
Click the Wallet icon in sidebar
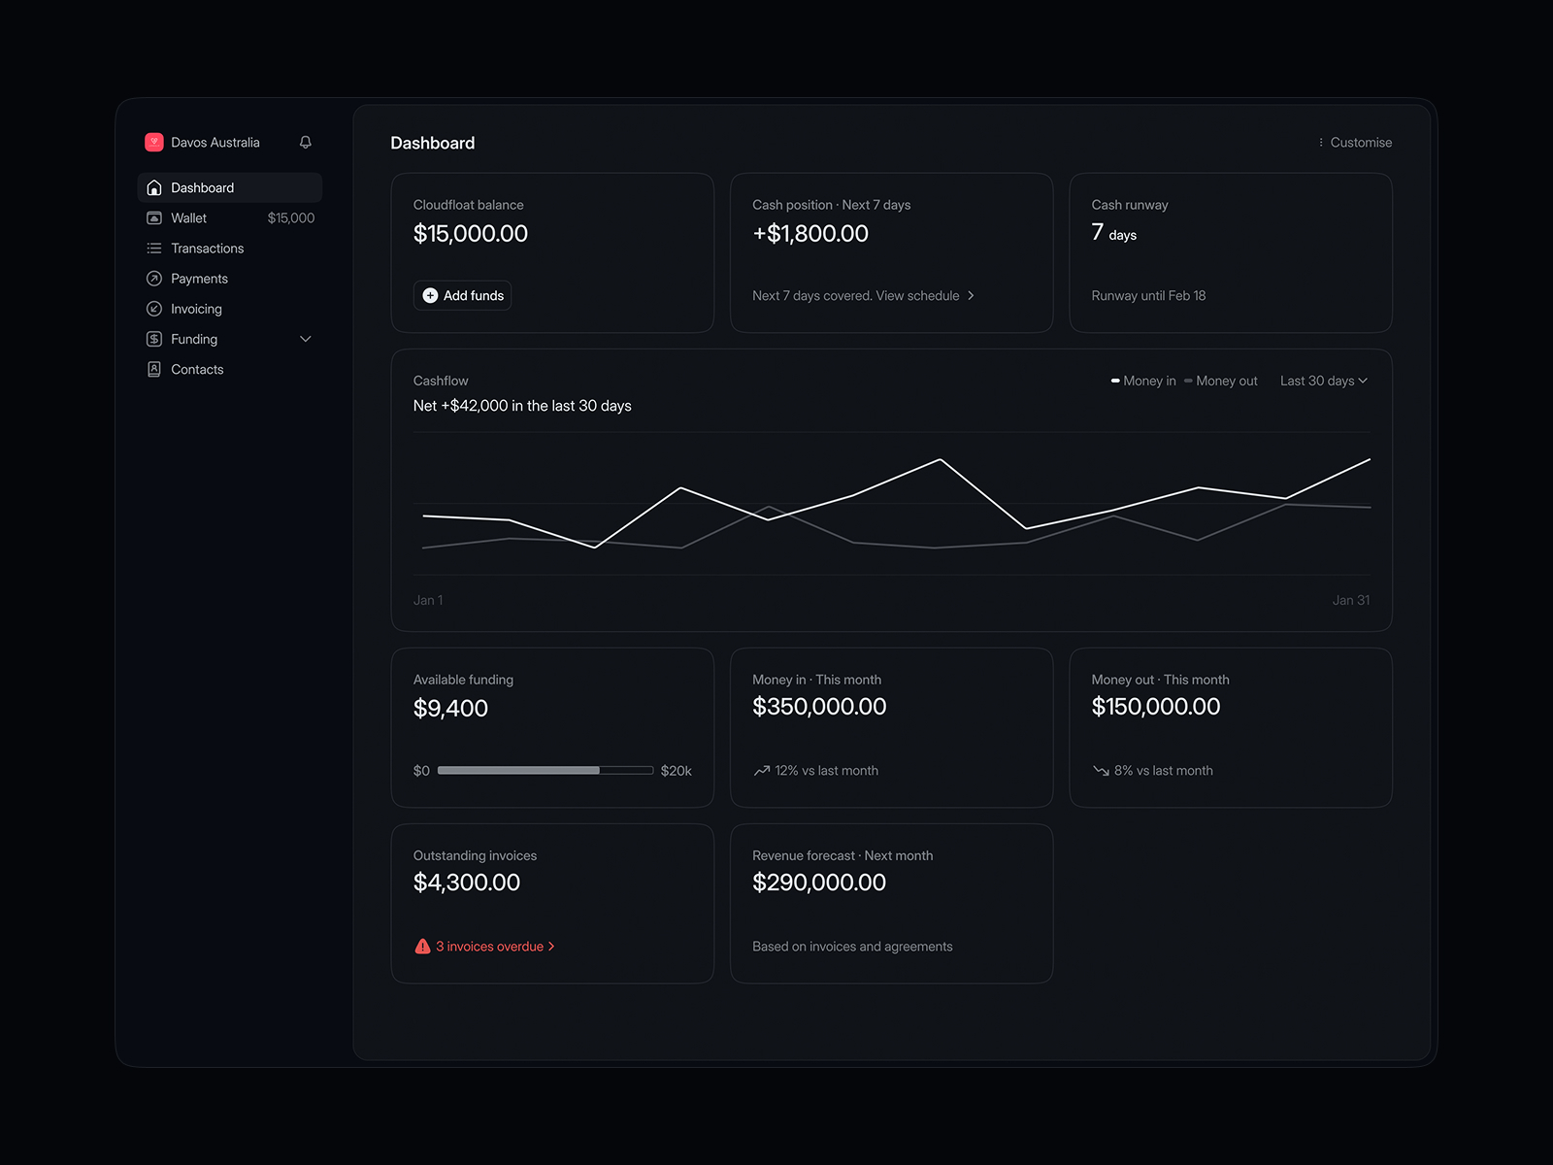(154, 218)
